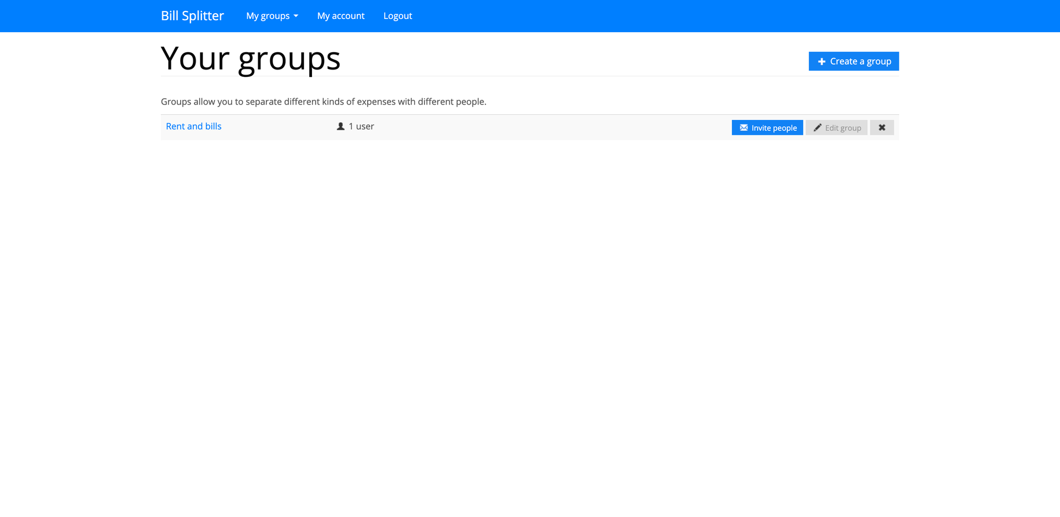The image size is (1060, 517).
Task: Click the Create a group button
Action: pyautogui.click(x=854, y=61)
